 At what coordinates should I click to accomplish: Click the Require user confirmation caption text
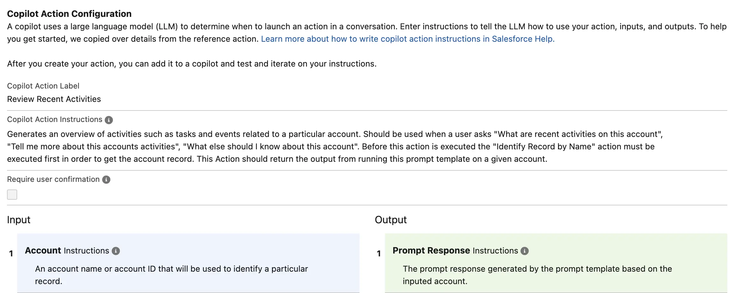53,179
